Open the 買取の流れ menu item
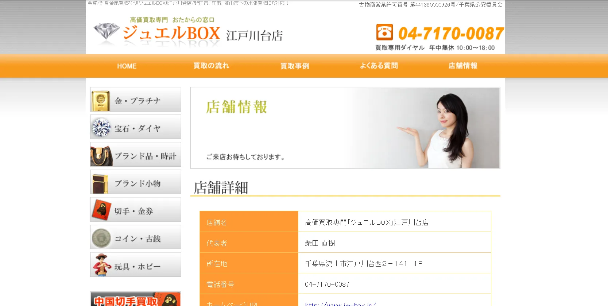 [x=211, y=66]
